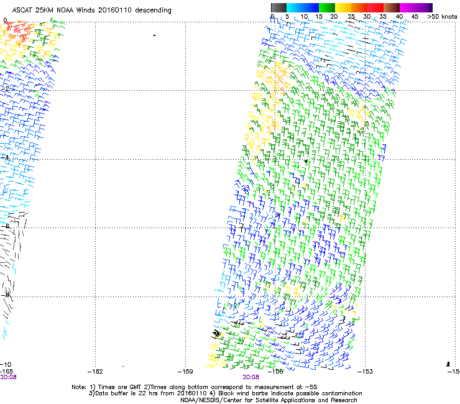Select the '10' legend scale label
The width and height of the screenshot is (460, 404).
[x=304, y=17]
